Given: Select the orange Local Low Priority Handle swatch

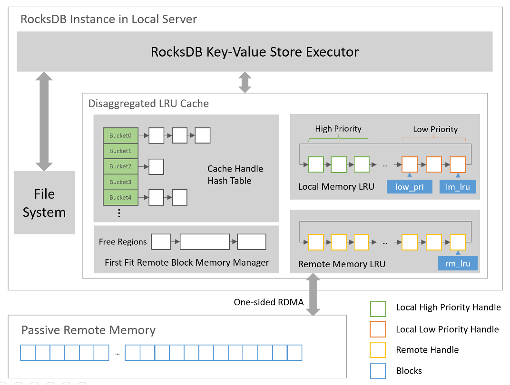Looking at the screenshot, I should click(x=378, y=330).
